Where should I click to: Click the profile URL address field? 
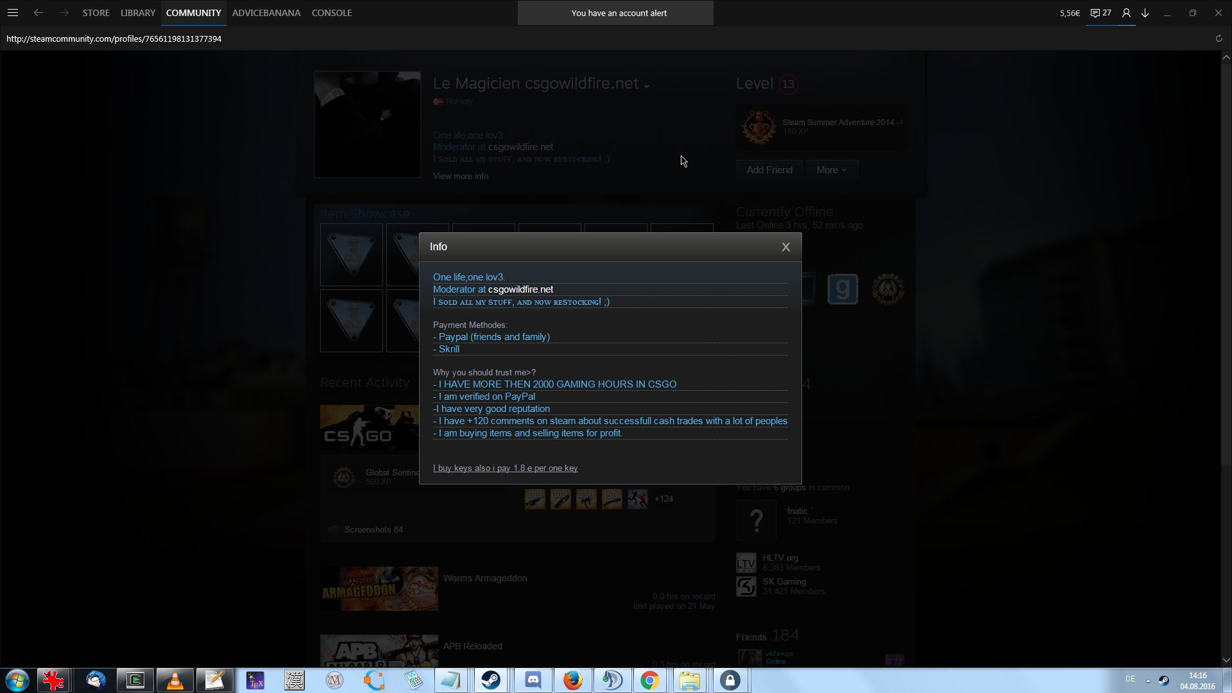pos(114,38)
